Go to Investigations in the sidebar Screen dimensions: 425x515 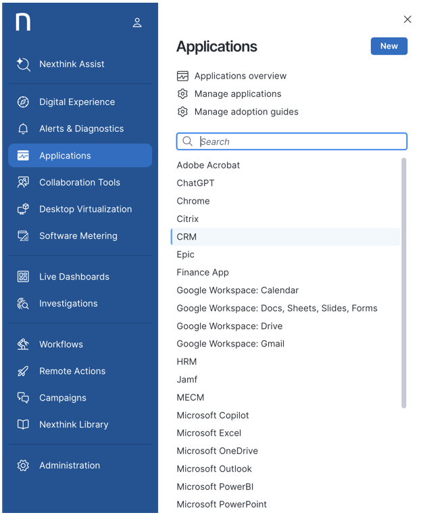coord(68,304)
